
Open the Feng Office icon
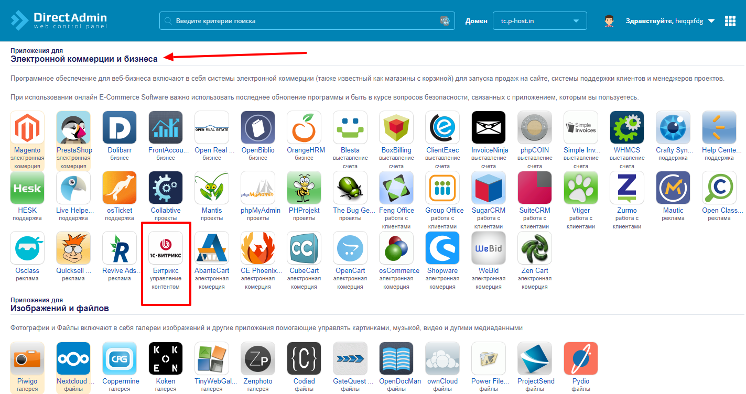click(x=396, y=188)
